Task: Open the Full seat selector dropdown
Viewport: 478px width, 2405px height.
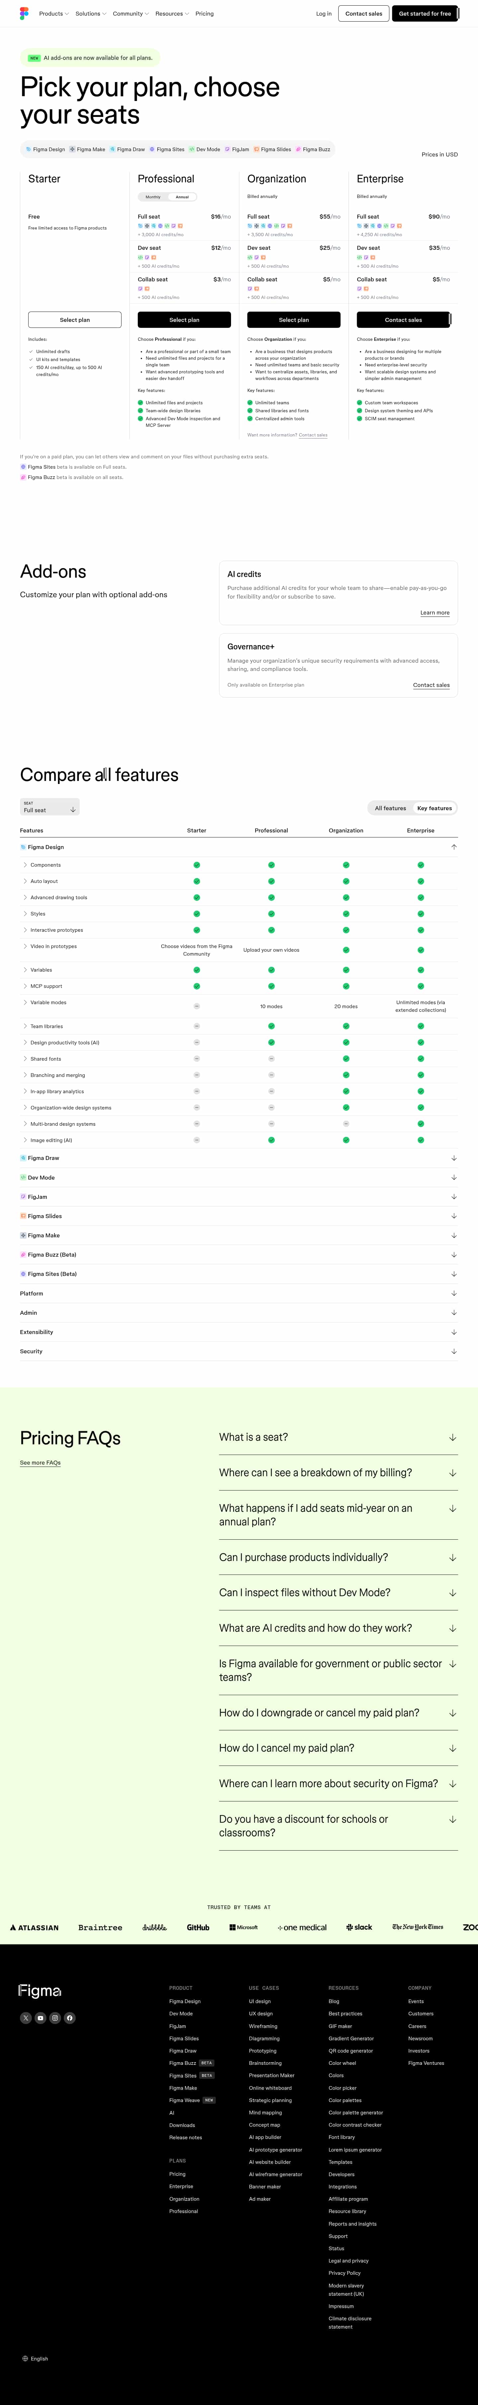Action: 49,807
